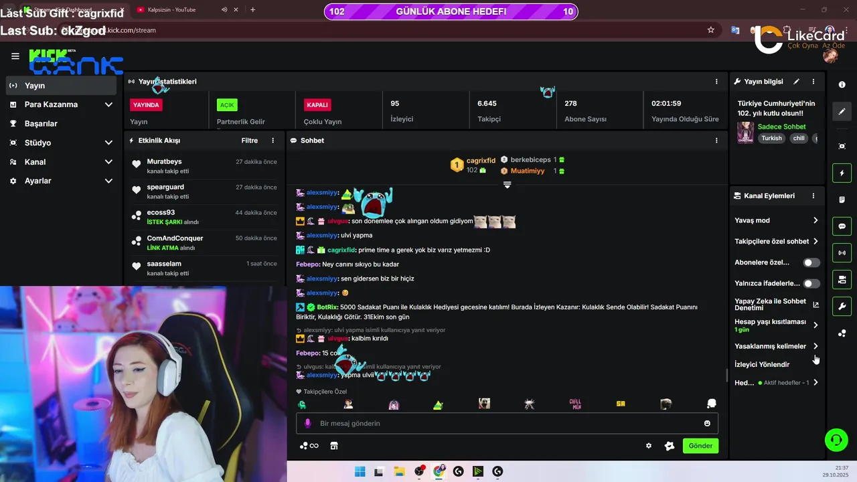Click cagrixfid in the gifter leaderboard
Image resolution: width=857 pixels, height=482 pixels.
[481, 161]
